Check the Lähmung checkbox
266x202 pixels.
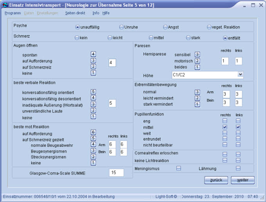click(238, 168)
